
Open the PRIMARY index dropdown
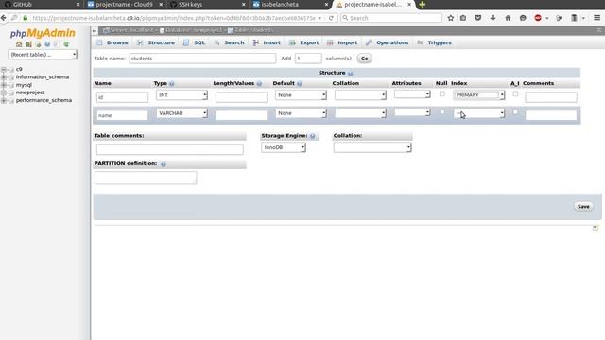coord(479,94)
